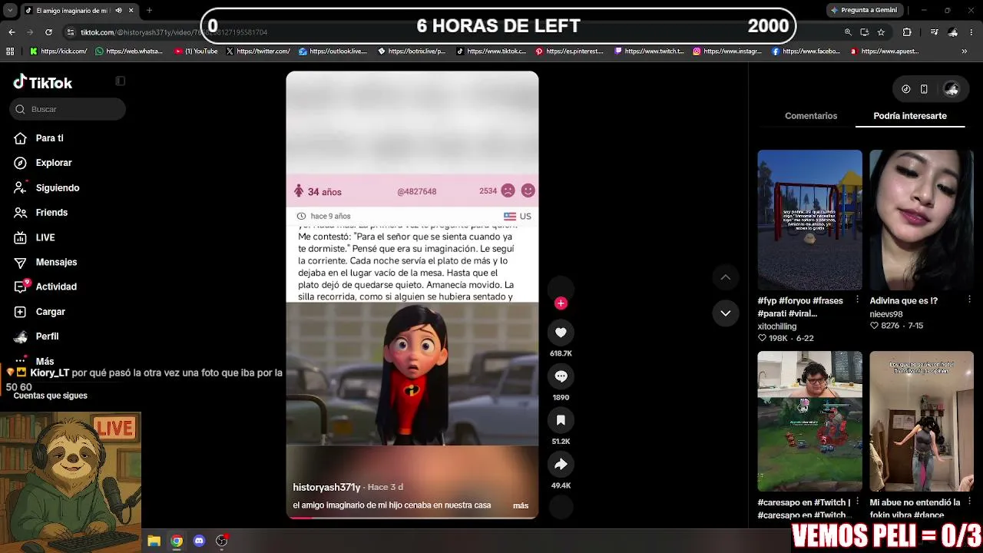Open the Pinterest bookmark
The width and height of the screenshot is (983, 553).
pos(571,51)
